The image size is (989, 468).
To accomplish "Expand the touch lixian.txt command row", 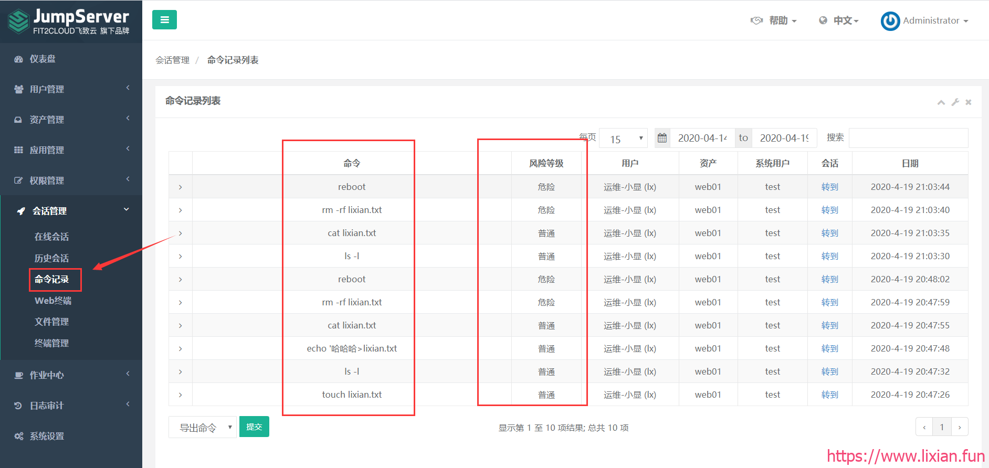I will tap(181, 395).
